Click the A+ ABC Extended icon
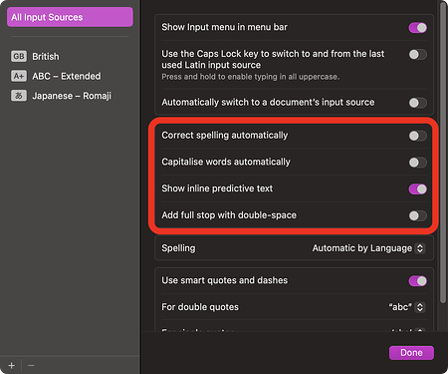 pyautogui.click(x=19, y=76)
